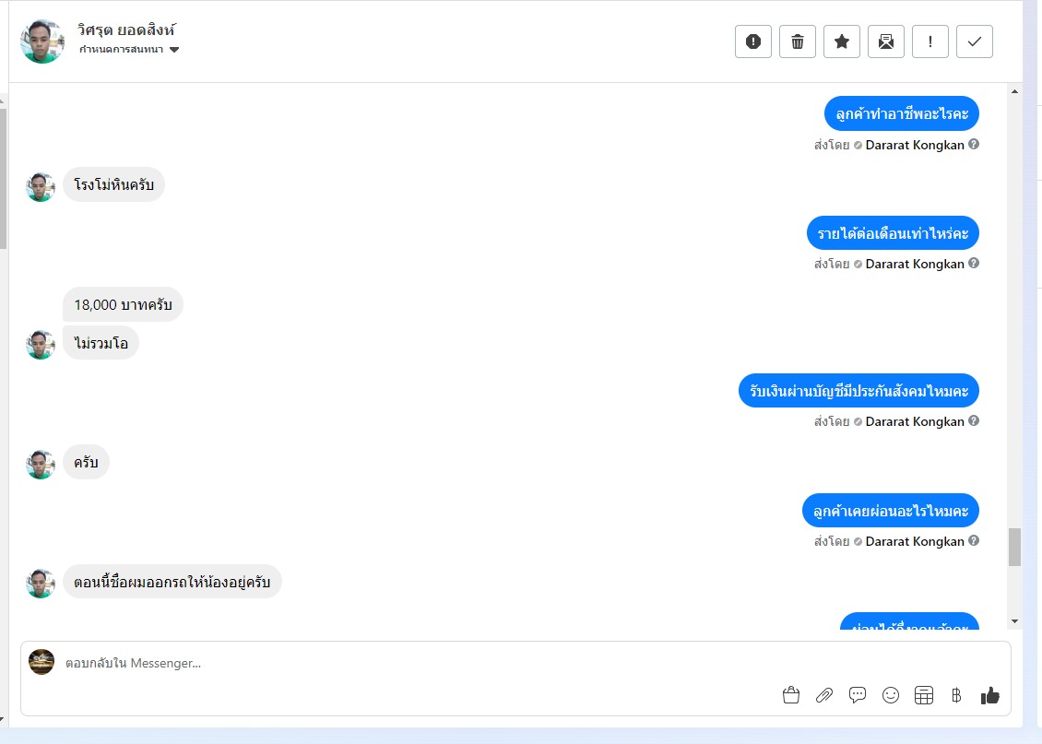Click the chat scrollbar up arrow
This screenshot has height=744, width=1042.
1014,91
